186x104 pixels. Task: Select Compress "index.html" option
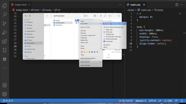coord(88,36)
